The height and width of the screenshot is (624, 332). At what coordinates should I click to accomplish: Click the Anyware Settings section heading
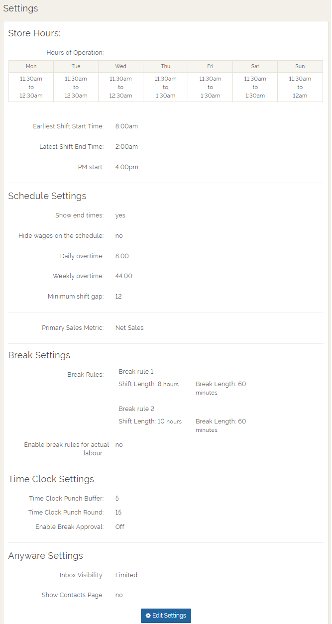click(x=45, y=555)
